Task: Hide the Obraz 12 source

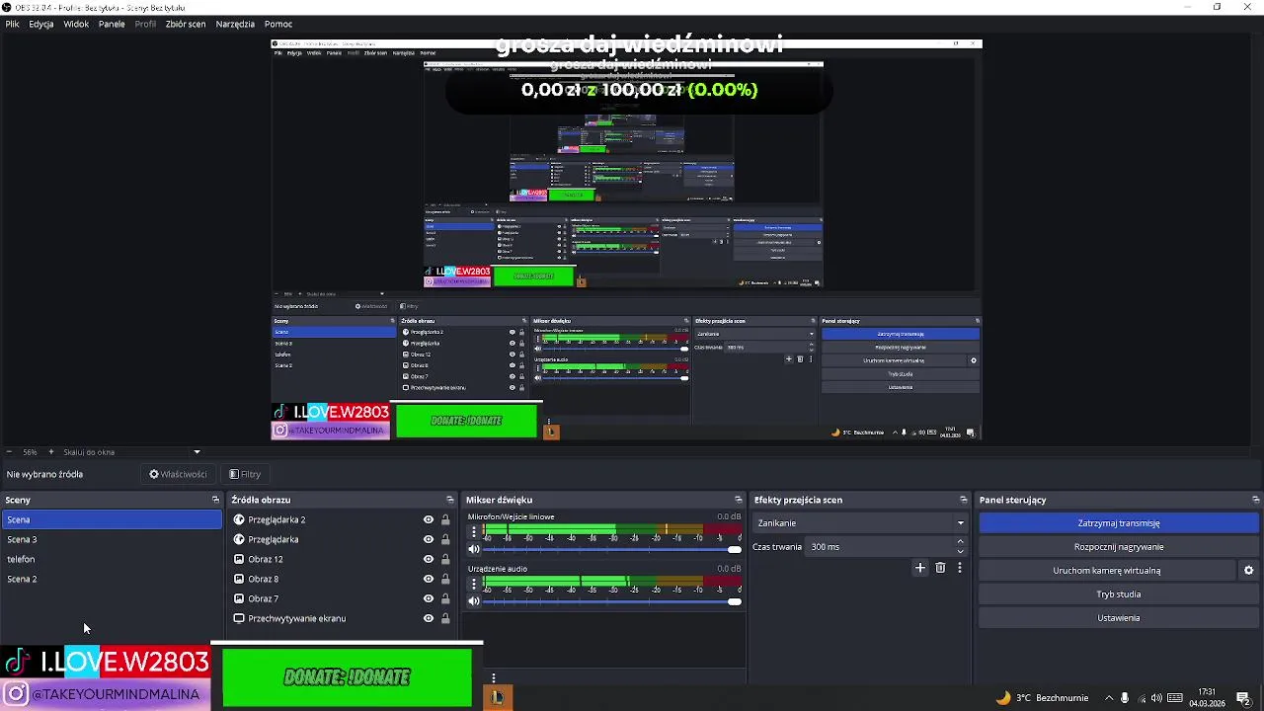Action: pyautogui.click(x=429, y=559)
